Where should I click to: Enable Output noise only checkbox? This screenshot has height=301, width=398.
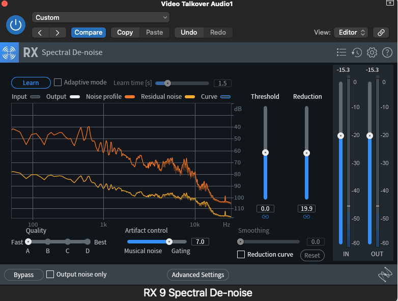[50, 275]
